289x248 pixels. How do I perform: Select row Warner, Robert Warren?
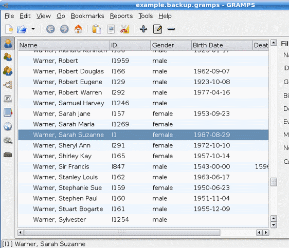click(x=143, y=92)
